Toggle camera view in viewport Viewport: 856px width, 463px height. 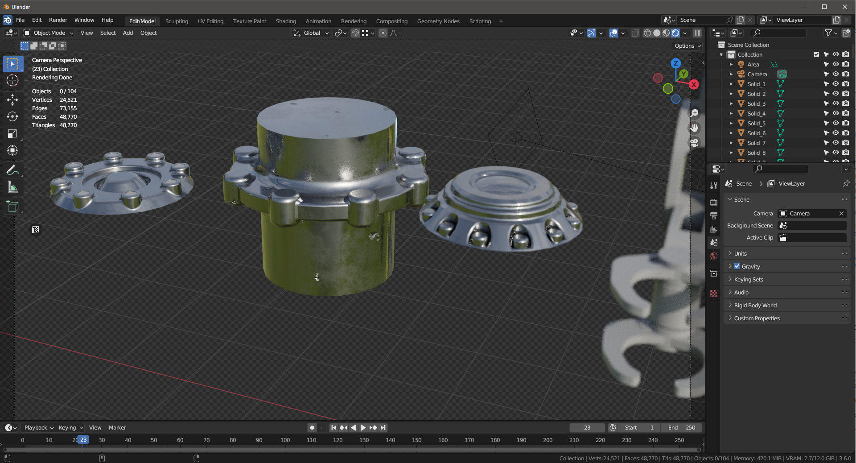click(694, 143)
